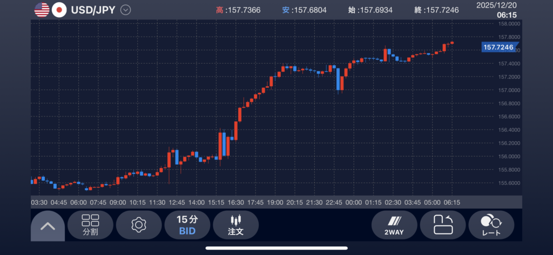Viewport: 553px width, 255px height.
Task: Tap the 注文 candlestick order icon
Action: 235,225
